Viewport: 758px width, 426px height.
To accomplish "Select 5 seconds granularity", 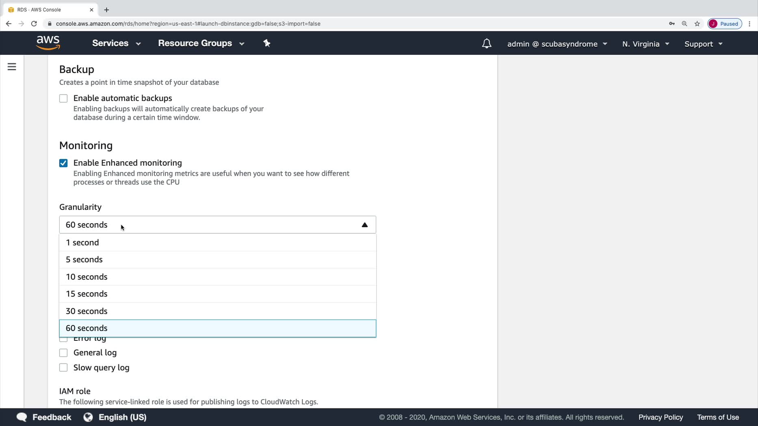I will [218, 260].
